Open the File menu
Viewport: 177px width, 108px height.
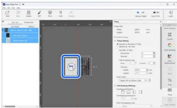point(4,8)
